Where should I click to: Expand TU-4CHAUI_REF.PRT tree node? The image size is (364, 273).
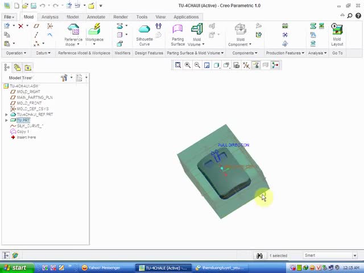click(6, 114)
